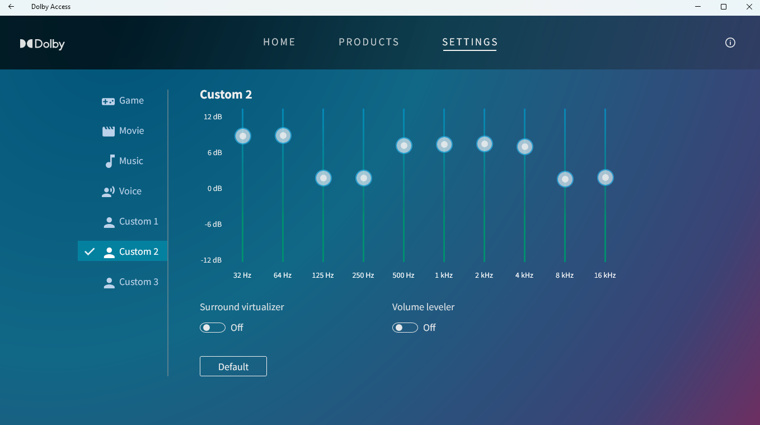Click the "-6 dB" scale label
Viewport: 760px width, 425px height.
(x=213, y=224)
